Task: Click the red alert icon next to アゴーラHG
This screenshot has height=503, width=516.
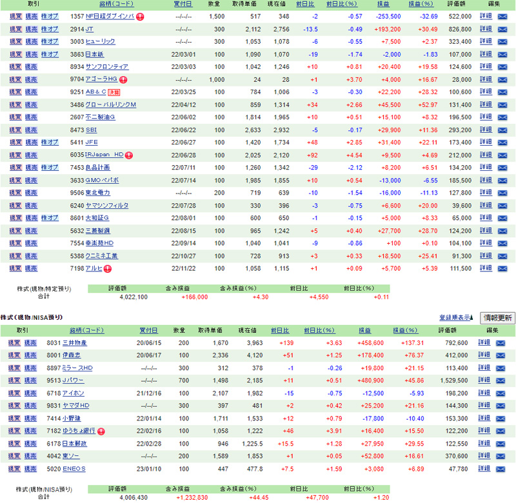Action: coord(123,79)
